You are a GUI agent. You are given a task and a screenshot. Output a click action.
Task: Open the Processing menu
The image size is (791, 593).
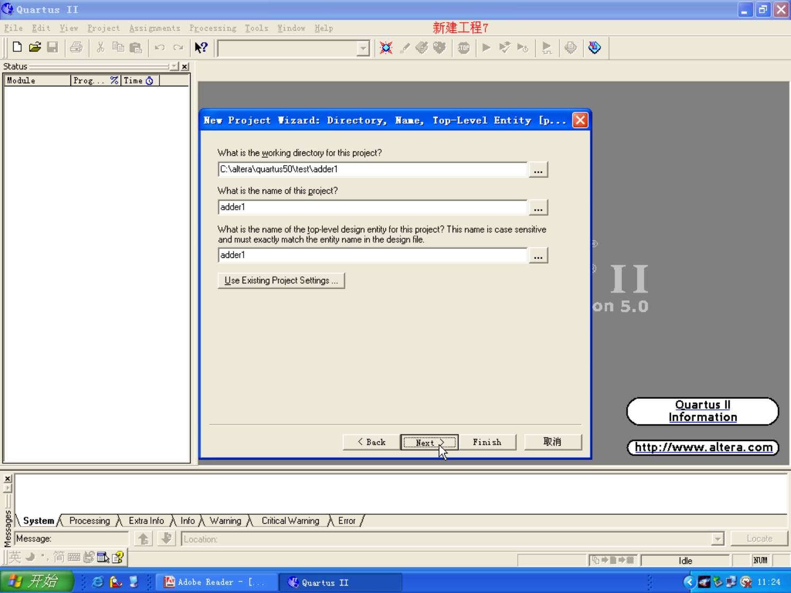(x=213, y=28)
